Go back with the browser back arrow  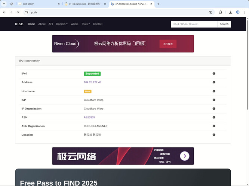coord(4,12)
